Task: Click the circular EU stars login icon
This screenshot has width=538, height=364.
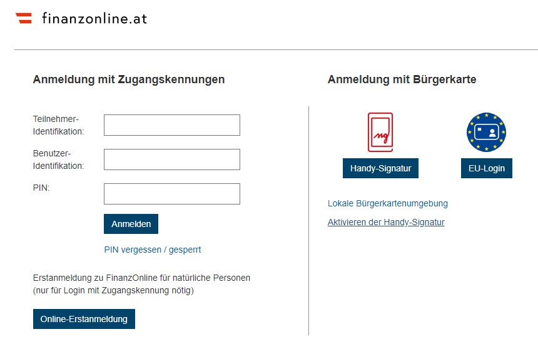Action: pos(486,133)
